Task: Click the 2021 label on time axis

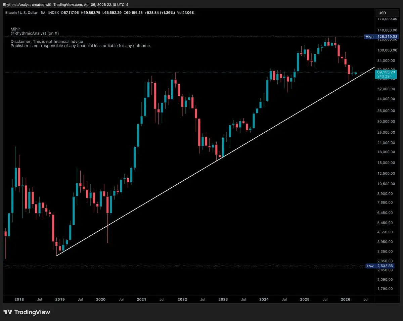Action: click(x=141, y=299)
